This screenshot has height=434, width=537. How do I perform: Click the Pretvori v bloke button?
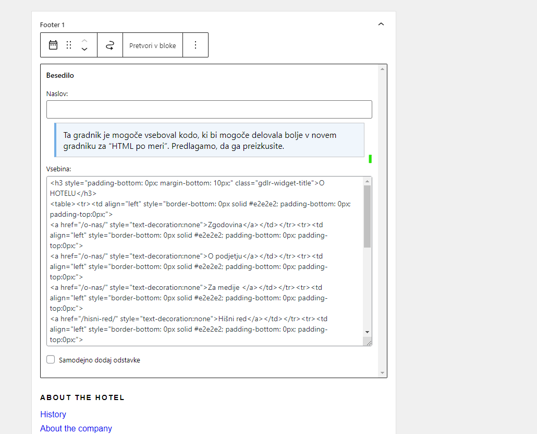(153, 45)
